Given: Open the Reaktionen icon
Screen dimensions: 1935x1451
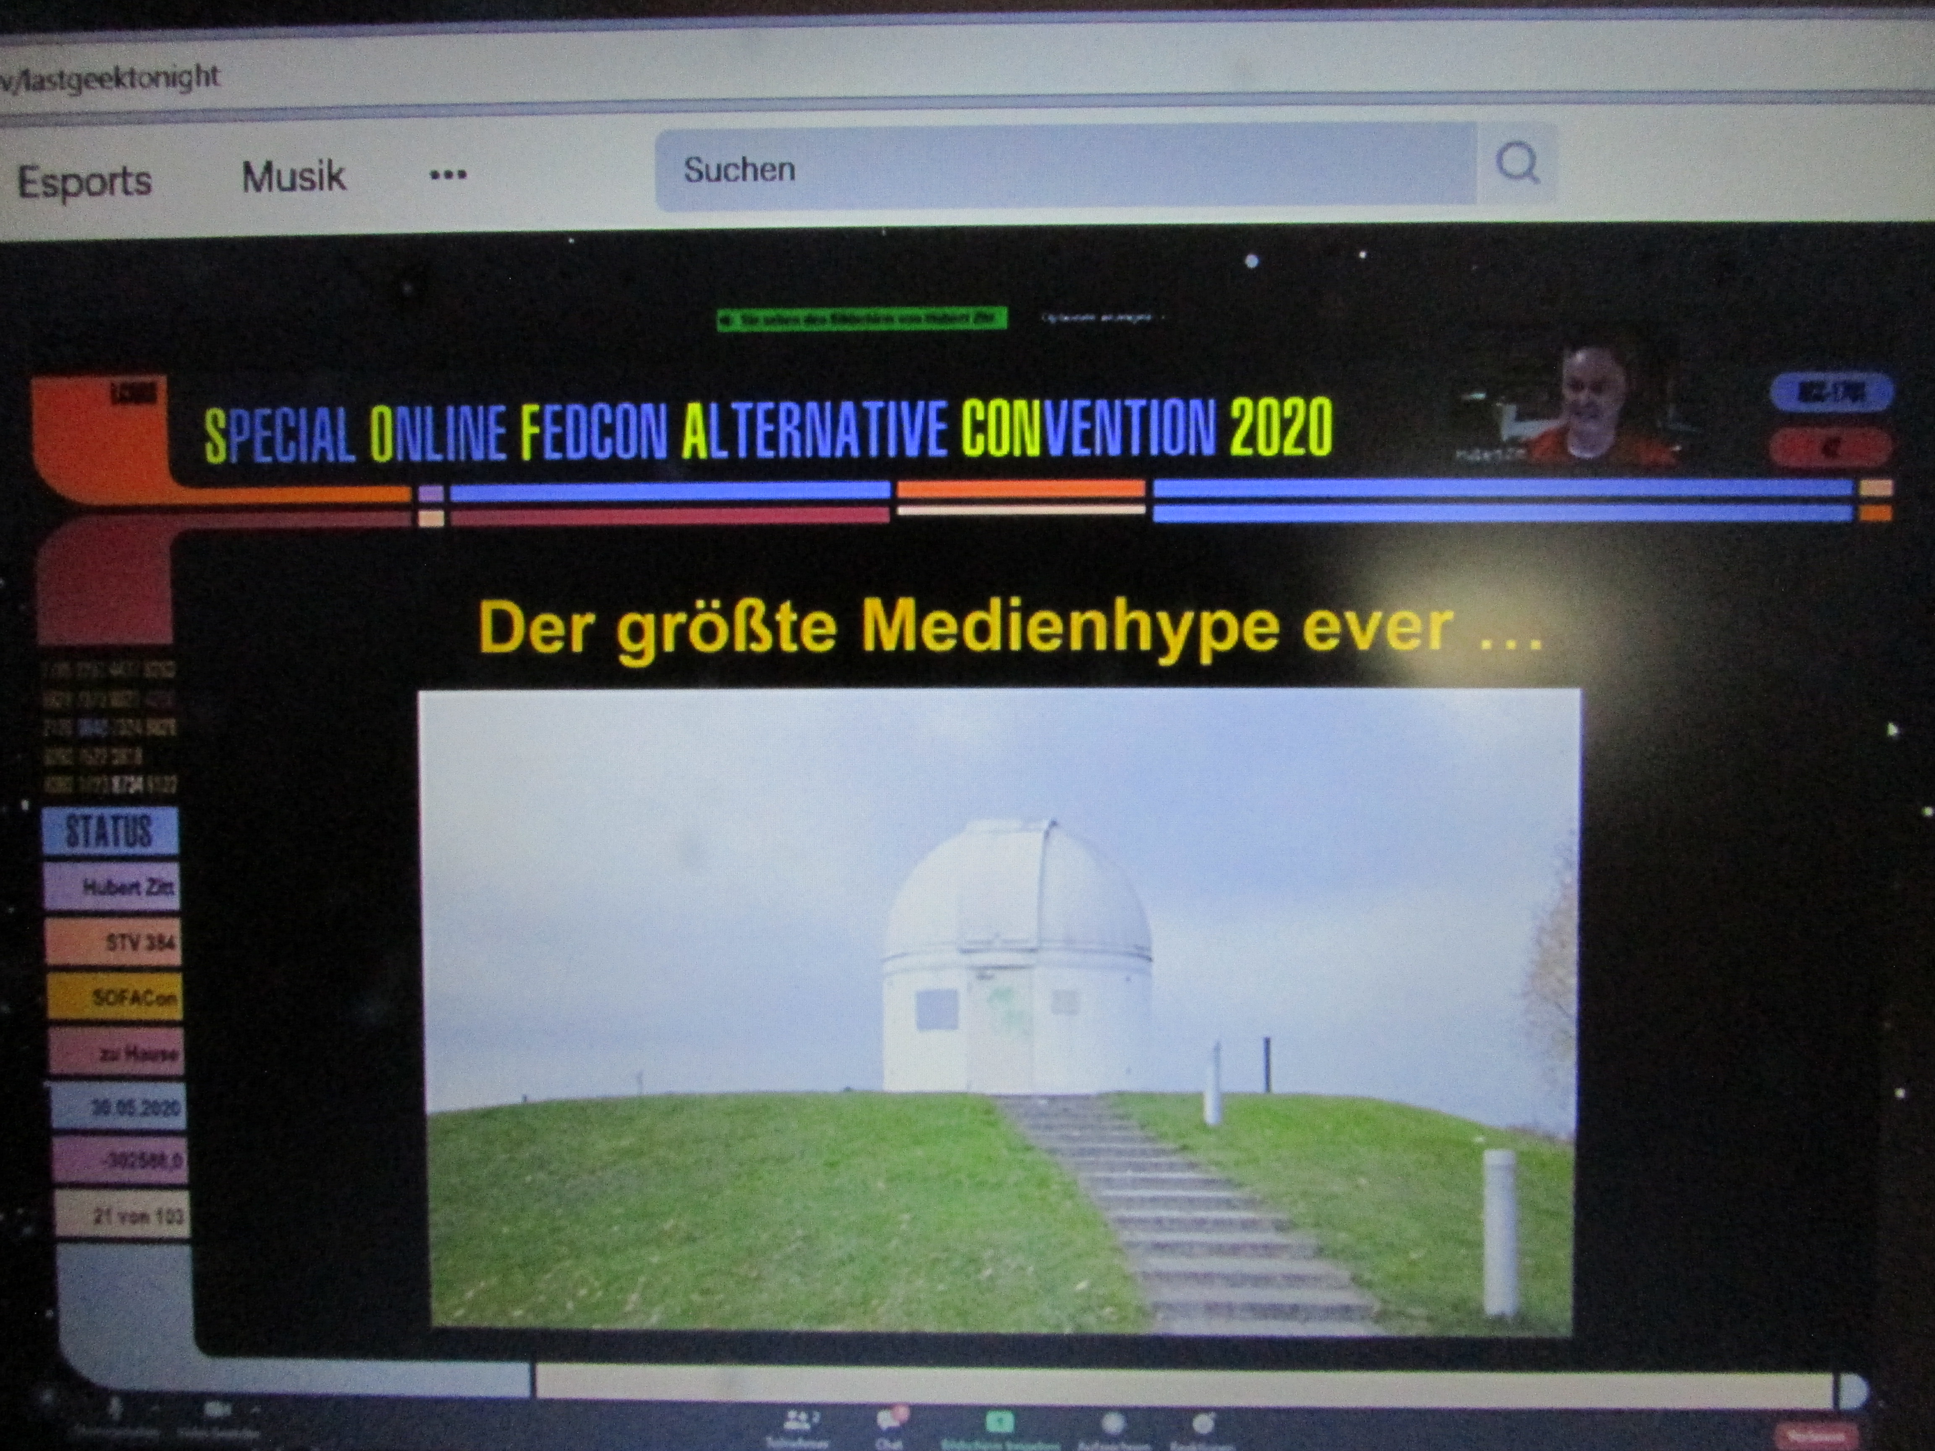Looking at the screenshot, I should click(x=1203, y=1423).
